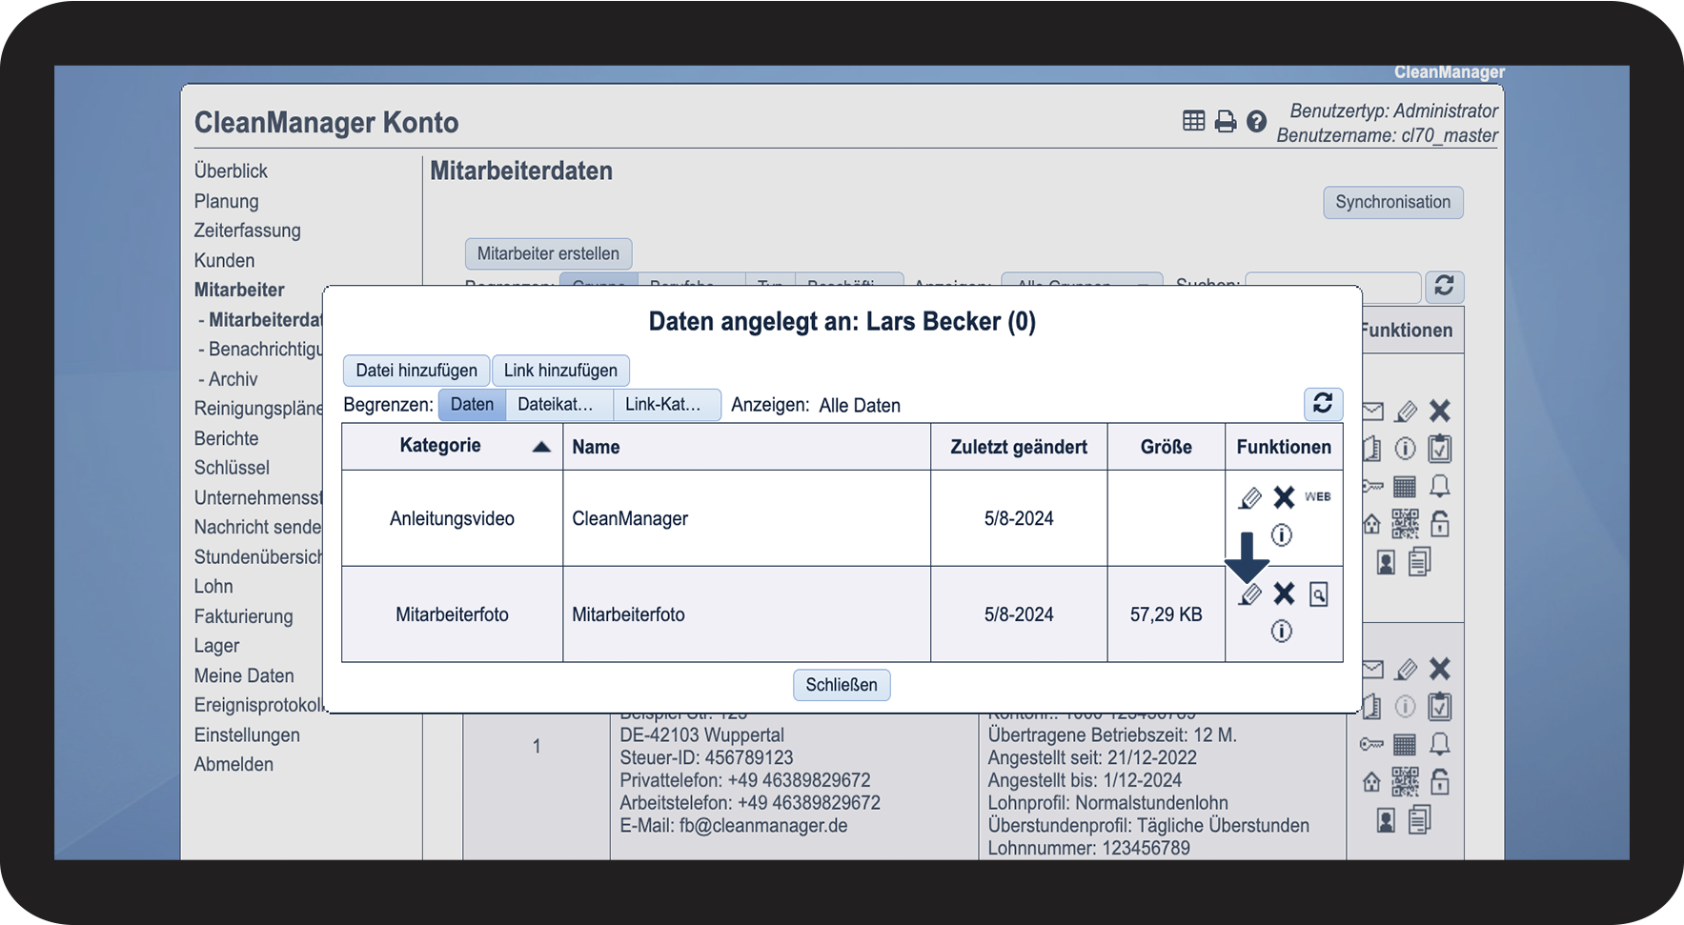Preview the Mitarbeiterfoto file with magnifier icon
Image resolution: width=1684 pixels, height=925 pixels.
1318,594
